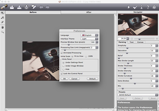Open help with the question mark icon
The height and width of the screenshot is (111, 159).
pyautogui.click(x=148, y=7)
